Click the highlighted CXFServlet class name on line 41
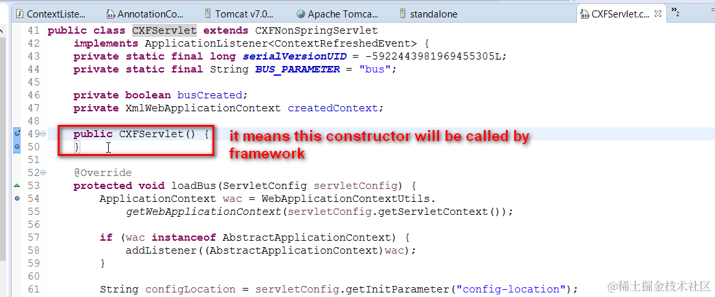The height and width of the screenshot is (297, 715). pos(164,30)
